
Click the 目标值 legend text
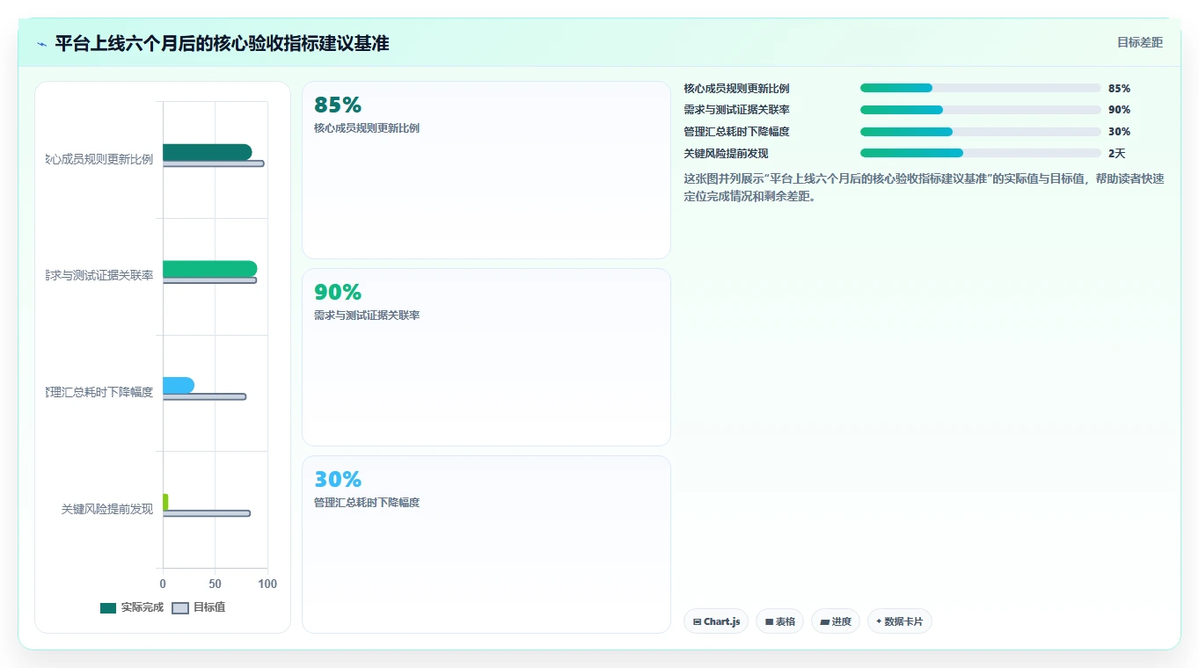pyautogui.click(x=209, y=607)
